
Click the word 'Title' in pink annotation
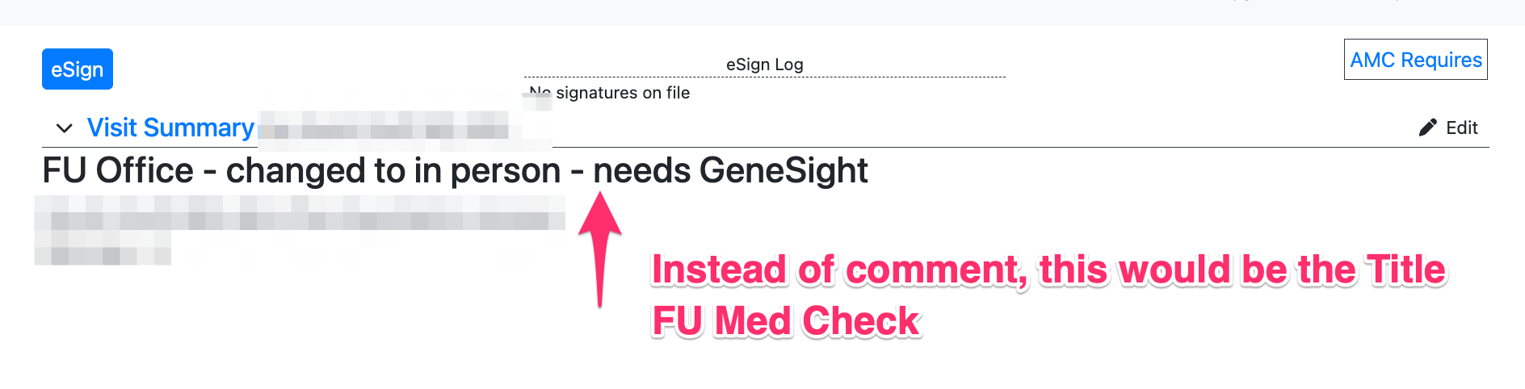tap(1405, 270)
